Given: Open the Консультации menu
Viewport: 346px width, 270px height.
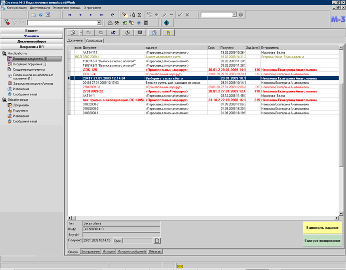Looking at the screenshot, I should tap(17, 8).
